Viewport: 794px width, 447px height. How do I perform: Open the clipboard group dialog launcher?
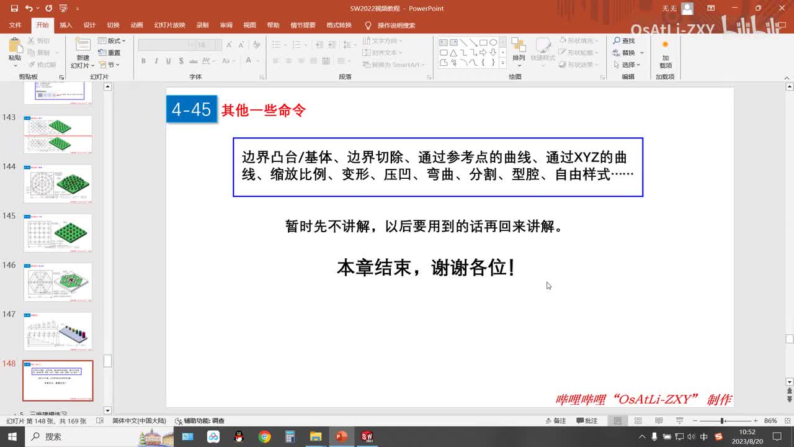click(x=61, y=77)
